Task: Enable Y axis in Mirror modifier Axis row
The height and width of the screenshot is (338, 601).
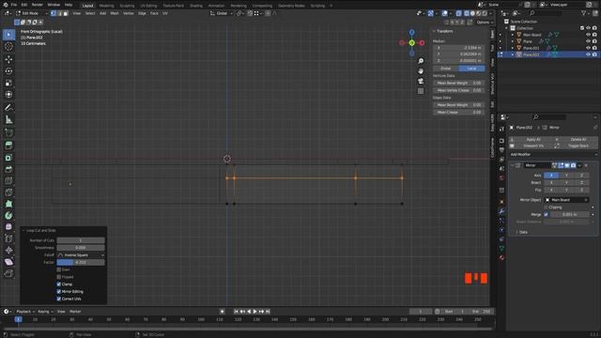Action: [566, 176]
